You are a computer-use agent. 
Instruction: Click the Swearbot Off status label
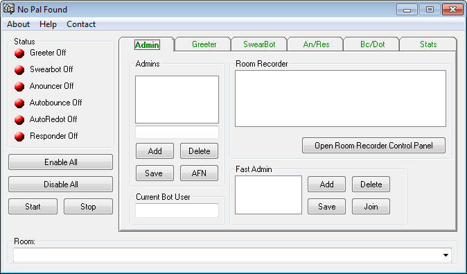(51, 69)
